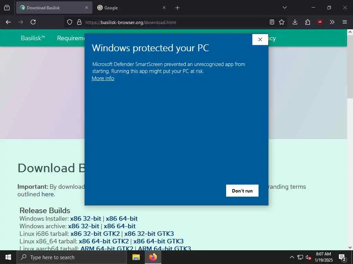The width and height of the screenshot is (353, 264).
Task: Open Basilisk™ nav menu item
Action: (33, 38)
